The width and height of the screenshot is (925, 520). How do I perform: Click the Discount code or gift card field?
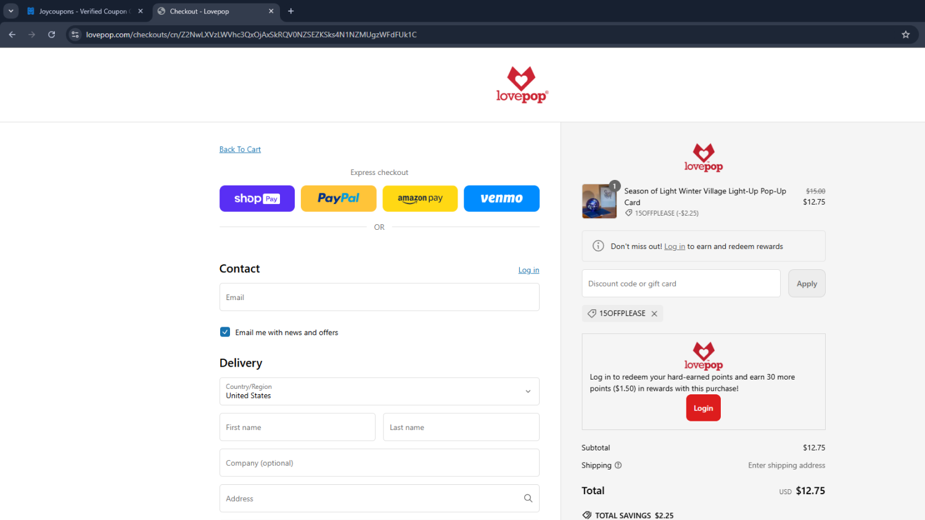(x=681, y=283)
